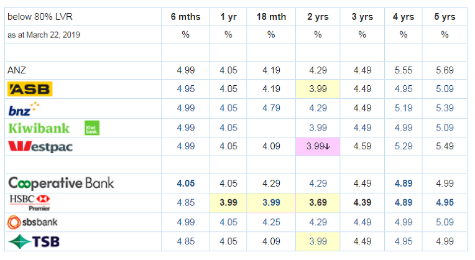
Task: Click the 4 yrs column header
Action: [x=404, y=17]
